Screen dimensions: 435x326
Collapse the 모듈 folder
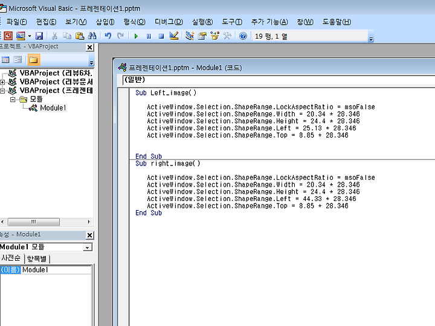pyautogui.click(x=13, y=99)
